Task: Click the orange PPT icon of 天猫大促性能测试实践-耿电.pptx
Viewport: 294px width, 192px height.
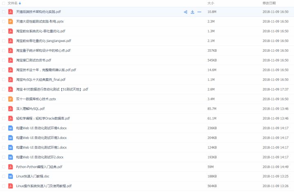Action: point(11,22)
